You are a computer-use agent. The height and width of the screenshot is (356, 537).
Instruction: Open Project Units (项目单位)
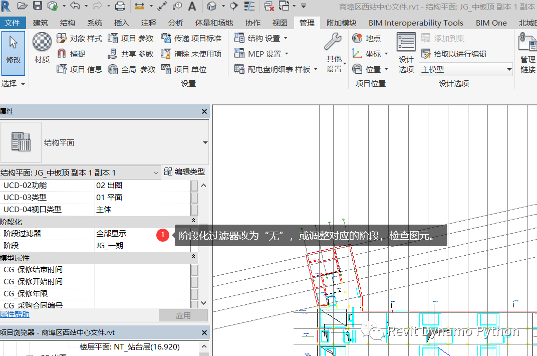click(x=183, y=69)
